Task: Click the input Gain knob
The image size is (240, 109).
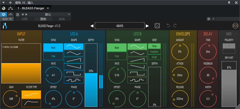Action: (11, 99)
